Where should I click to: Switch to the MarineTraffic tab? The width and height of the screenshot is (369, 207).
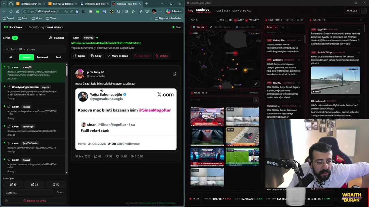246,27
